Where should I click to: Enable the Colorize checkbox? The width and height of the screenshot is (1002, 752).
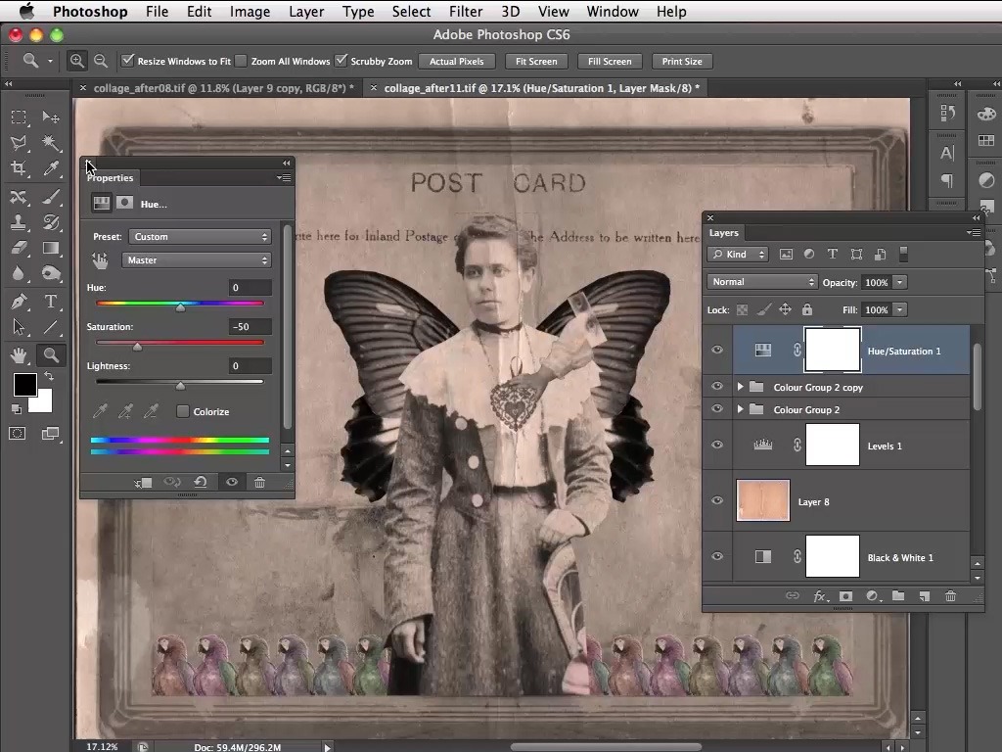click(183, 411)
